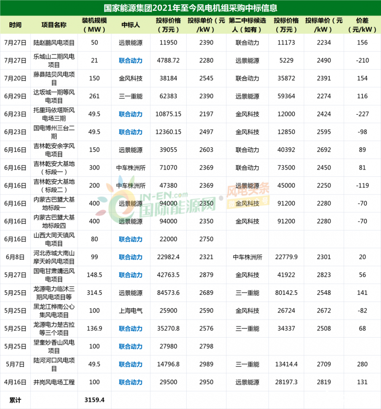This screenshot has height=409, width=381.
Task: Click project cell 黑龙江桦南公心集风电项目
Action: pyautogui.click(x=54, y=310)
